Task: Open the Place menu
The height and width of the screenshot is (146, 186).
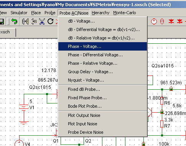Action: (36, 13)
